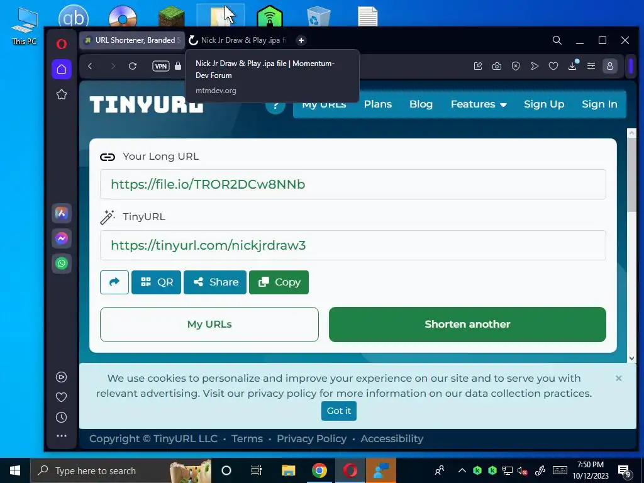Expand the Features dropdown menu
This screenshot has width=644, height=483.
479,104
